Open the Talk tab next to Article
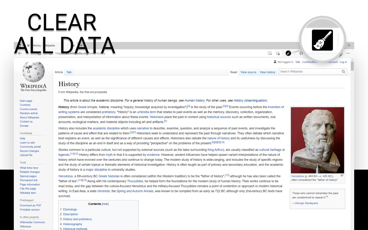This screenshot has width=368, height=230. point(69,72)
